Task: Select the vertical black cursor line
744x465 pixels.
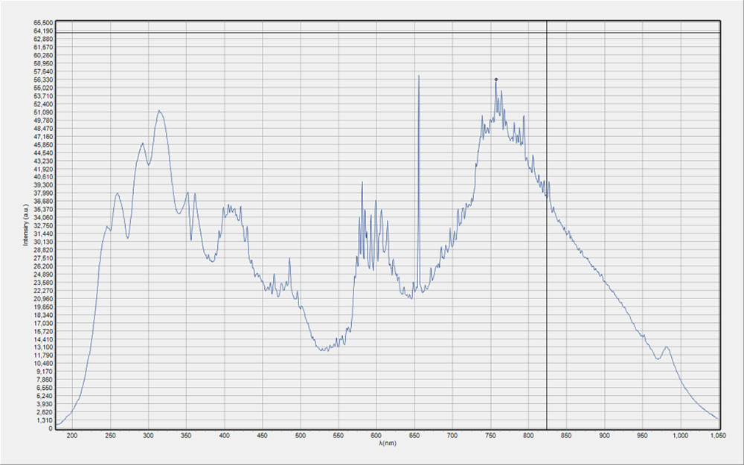Action: click(x=547, y=223)
